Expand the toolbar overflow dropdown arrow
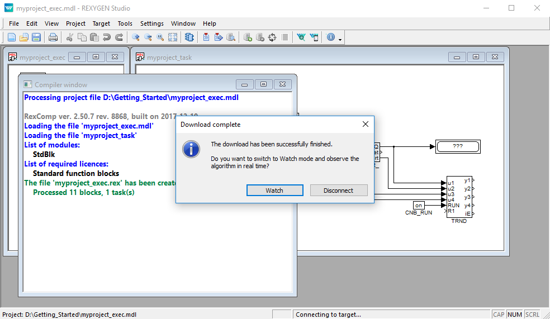Viewport: 550px width, 319px height. point(340,40)
